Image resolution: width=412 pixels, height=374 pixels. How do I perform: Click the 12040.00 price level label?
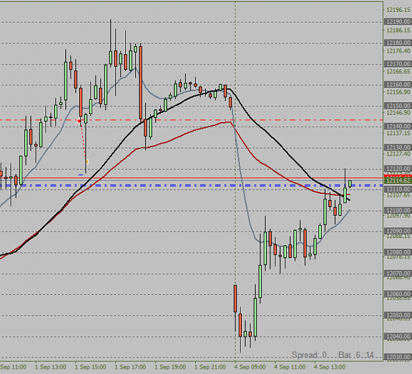tap(397, 336)
